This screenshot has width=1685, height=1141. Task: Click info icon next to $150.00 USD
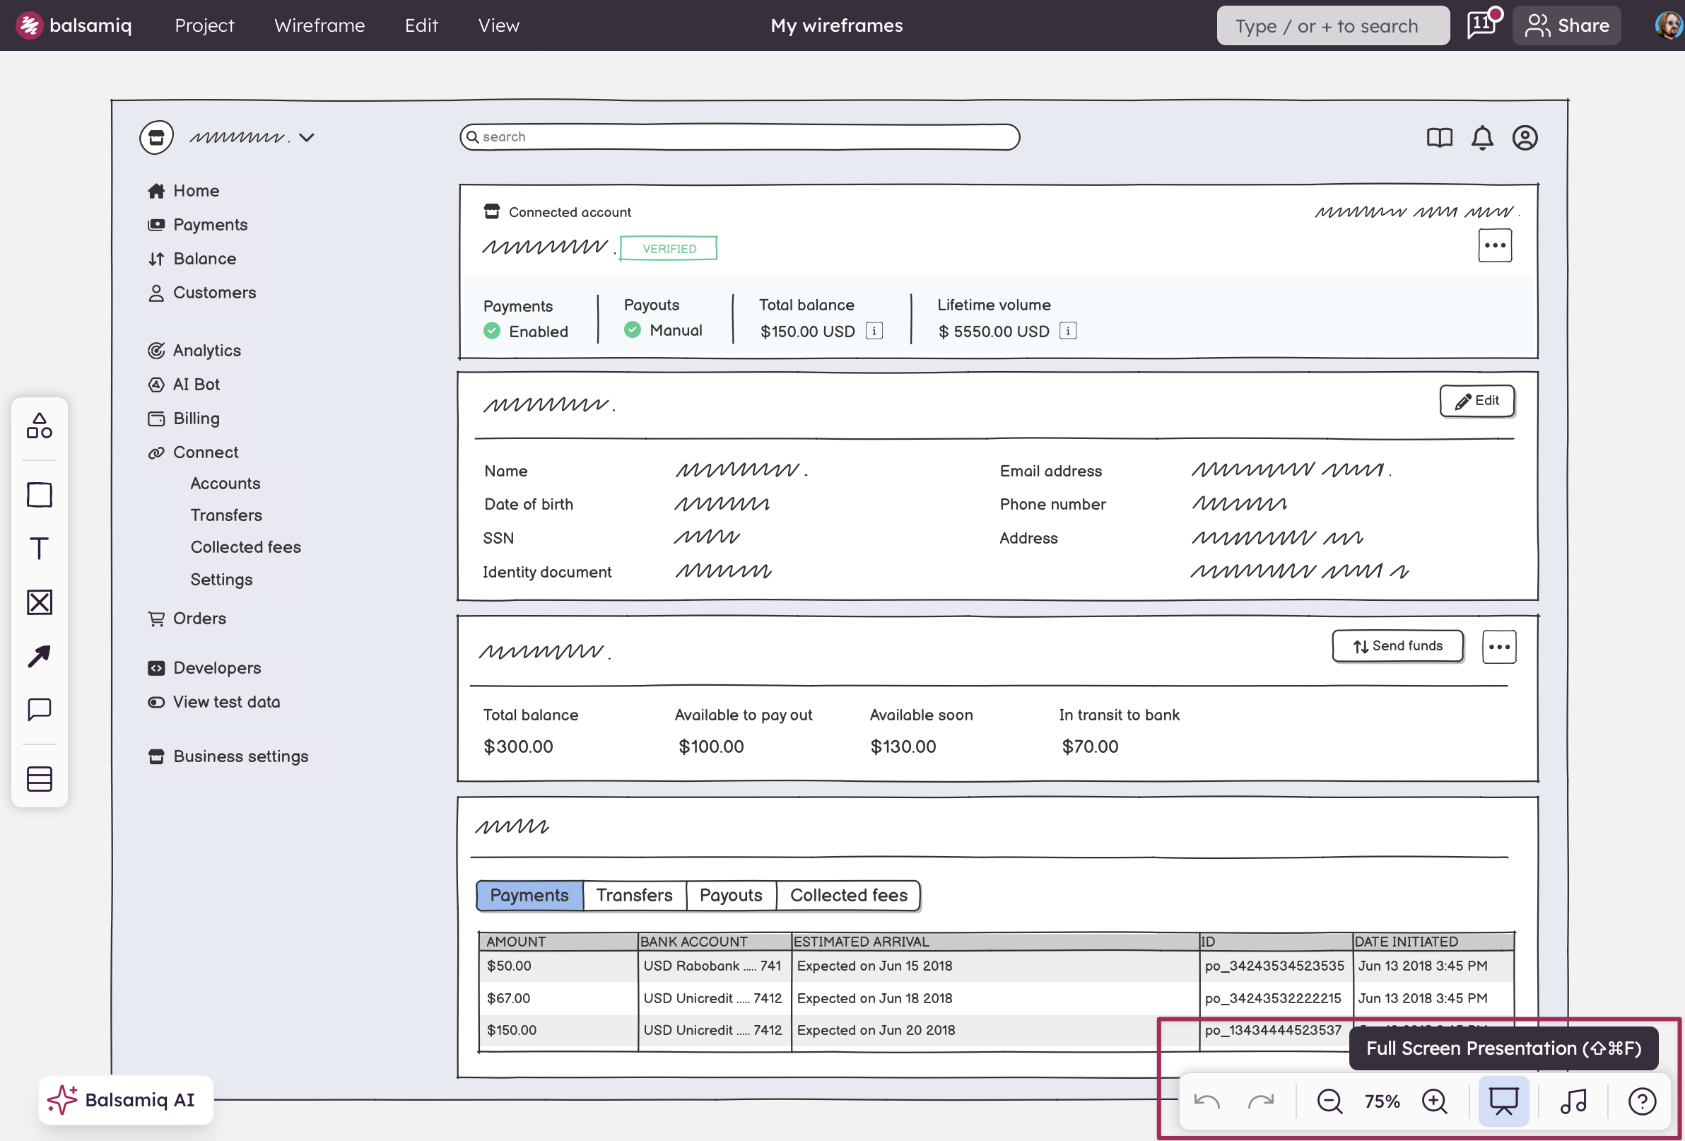(x=874, y=331)
